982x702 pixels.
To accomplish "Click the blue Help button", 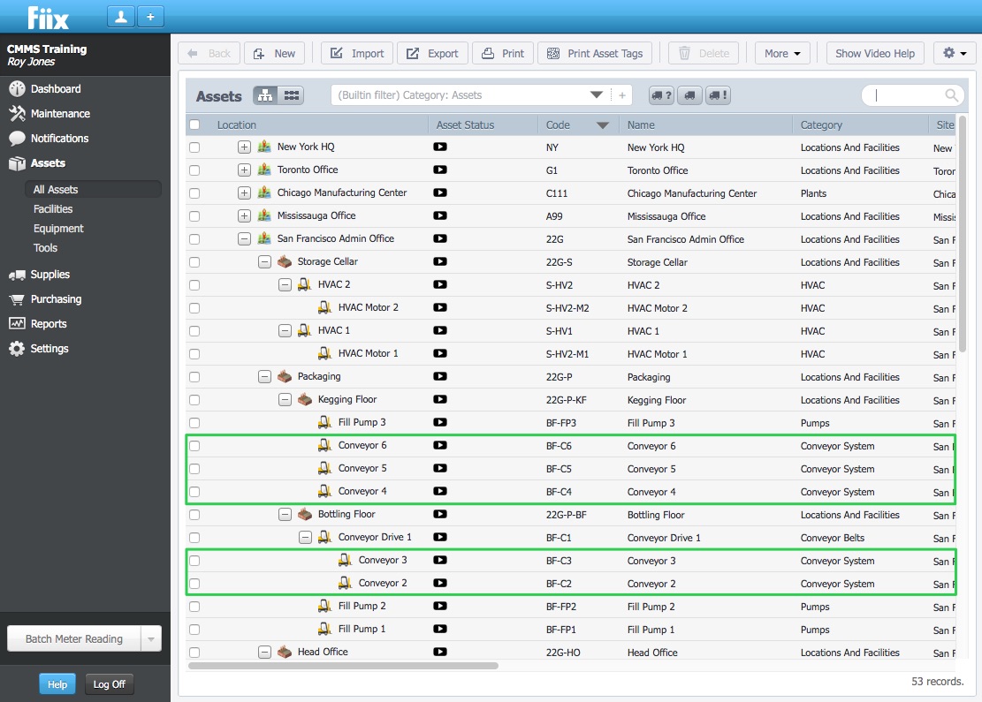I will tap(57, 683).
